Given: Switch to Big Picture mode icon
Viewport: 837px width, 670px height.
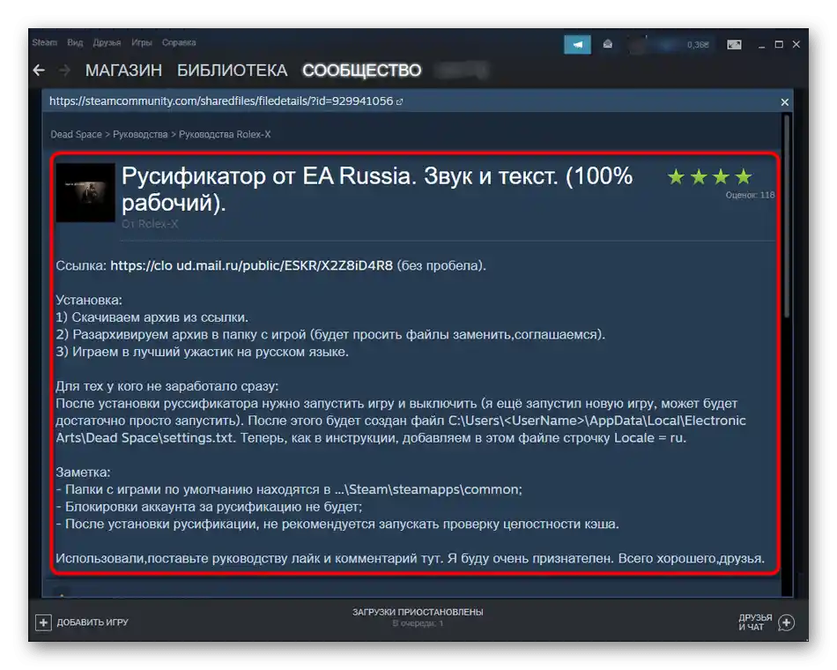Looking at the screenshot, I should click(734, 44).
